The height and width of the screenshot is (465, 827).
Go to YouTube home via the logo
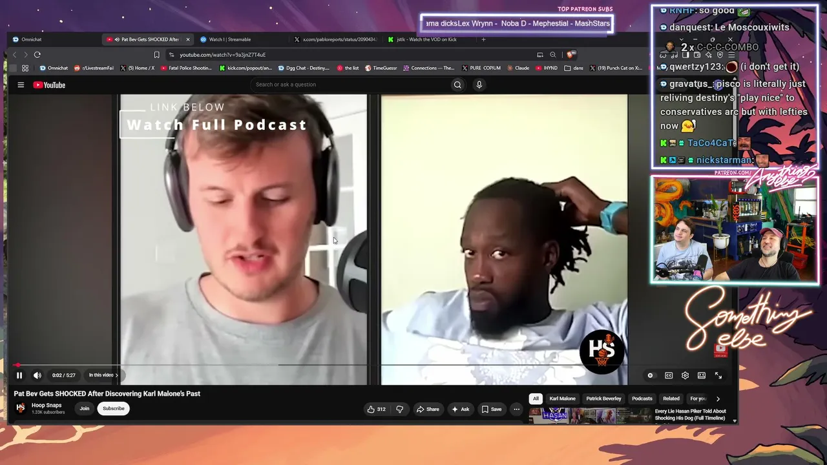coord(49,85)
